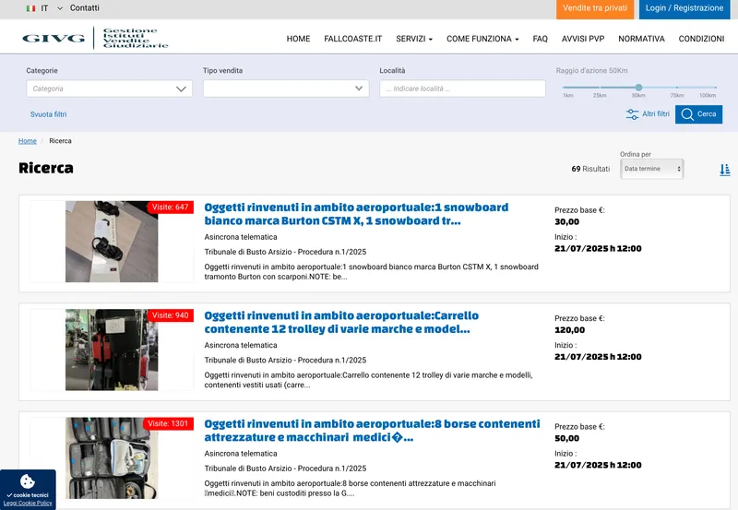Open the snowboard listing thumbnail
Image resolution: width=738 pixels, height=510 pixels.
tap(112, 242)
